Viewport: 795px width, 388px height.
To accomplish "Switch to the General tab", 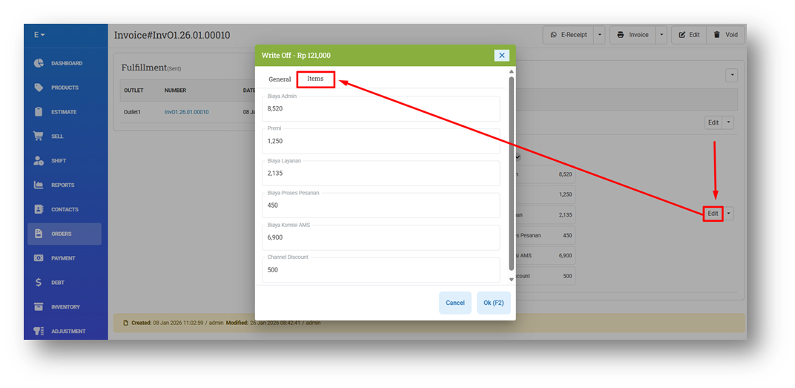I will coord(280,79).
